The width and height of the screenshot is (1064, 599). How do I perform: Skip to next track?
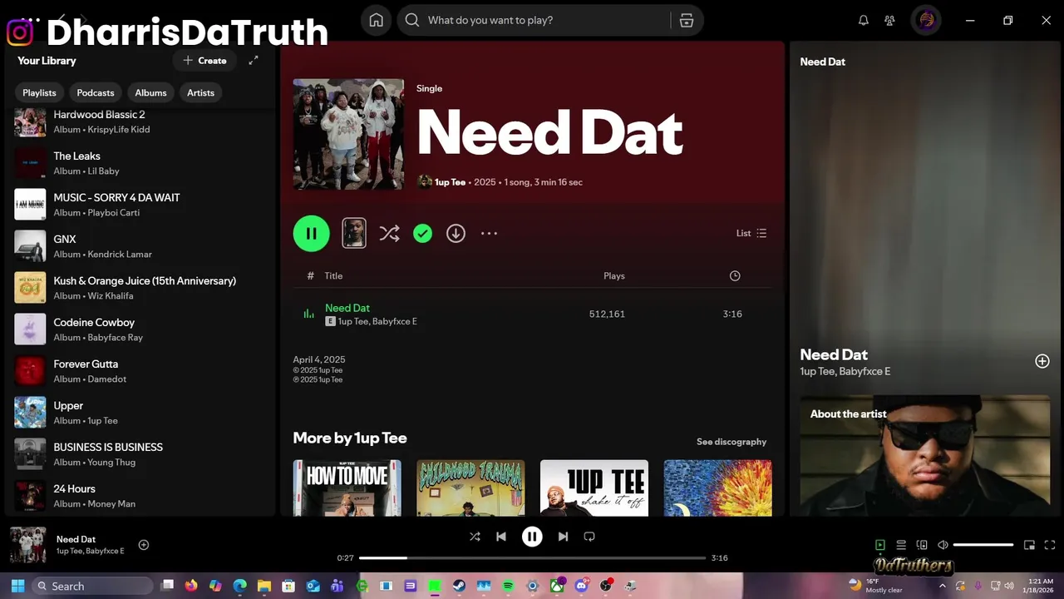[x=563, y=537]
